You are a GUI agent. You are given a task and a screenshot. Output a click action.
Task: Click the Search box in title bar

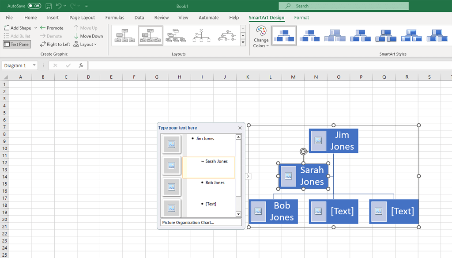343,6
